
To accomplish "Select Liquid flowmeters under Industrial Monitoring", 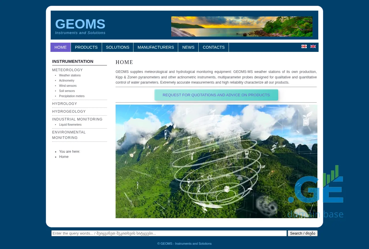I will tap(70, 125).
